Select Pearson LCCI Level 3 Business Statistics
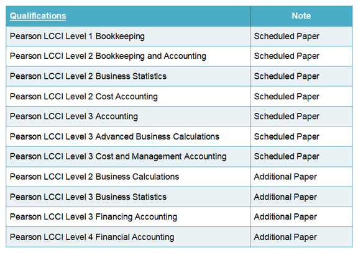The image size is (358, 253). click(x=88, y=197)
